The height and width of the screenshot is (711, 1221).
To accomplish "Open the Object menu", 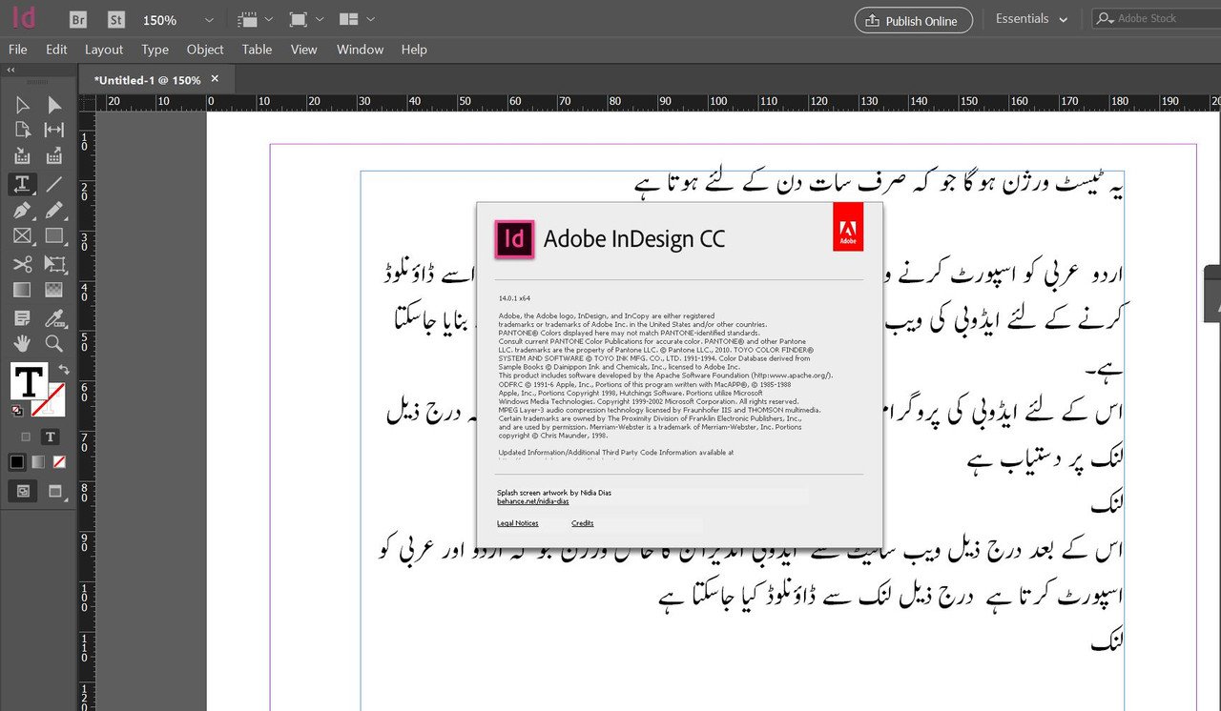I will (205, 50).
